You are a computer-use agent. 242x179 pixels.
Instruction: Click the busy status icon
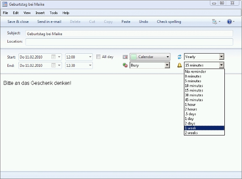pyautogui.click(x=125, y=65)
